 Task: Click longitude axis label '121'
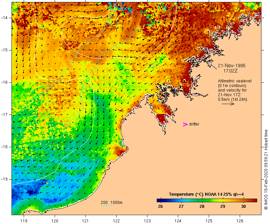[x=85, y=221]
